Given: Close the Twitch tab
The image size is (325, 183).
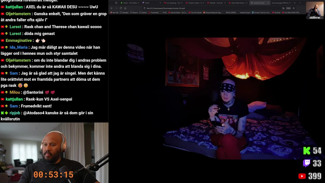Looking at the screenshot, I should (160, 3).
